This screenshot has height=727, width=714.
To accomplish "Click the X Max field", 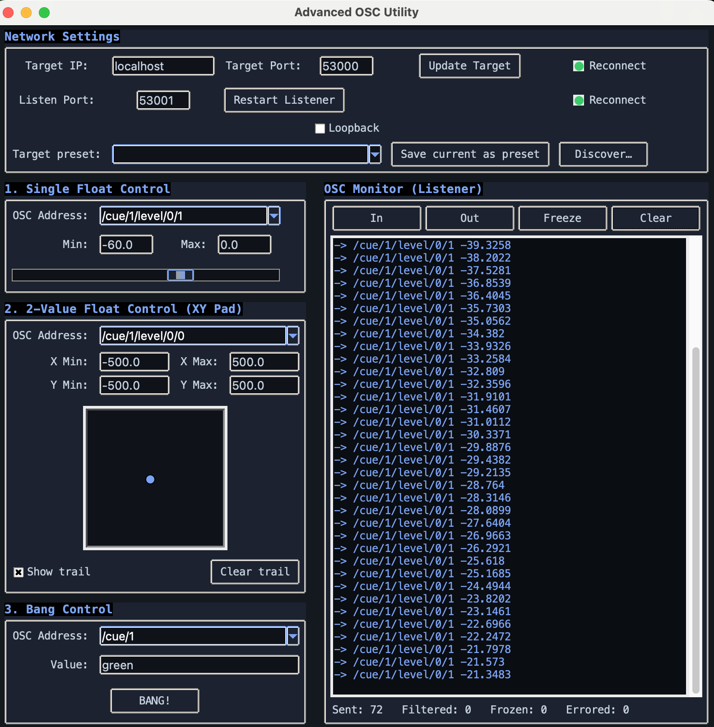I will click(264, 362).
